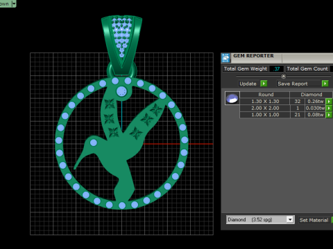This screenshot has height=249, width=333.
Task: Click the Total Gem Weight value field
Action: point(277,68)
